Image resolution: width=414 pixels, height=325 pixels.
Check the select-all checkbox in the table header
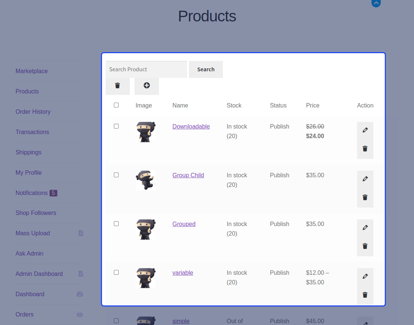point(116,105)
